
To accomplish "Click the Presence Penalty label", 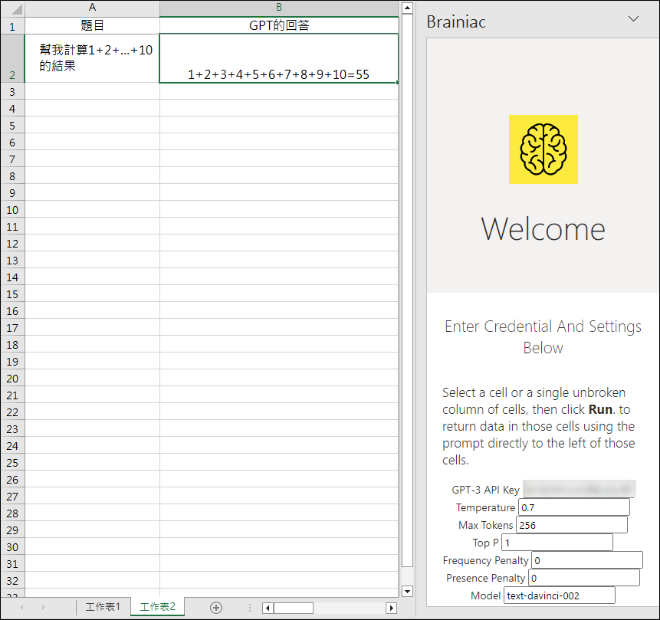I will coord(486,578).
